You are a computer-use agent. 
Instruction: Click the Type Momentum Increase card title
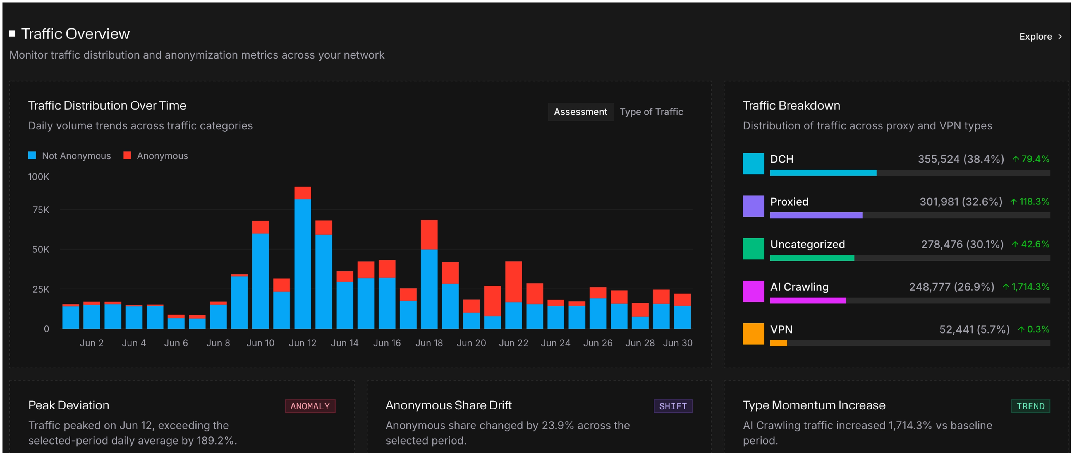(814, 405)
